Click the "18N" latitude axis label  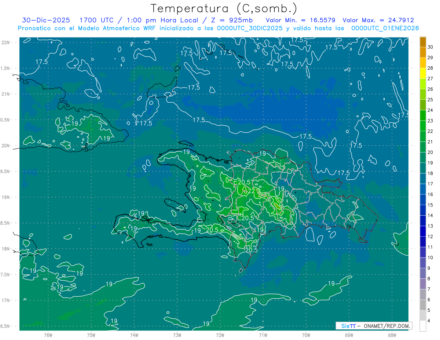point(5,249)
